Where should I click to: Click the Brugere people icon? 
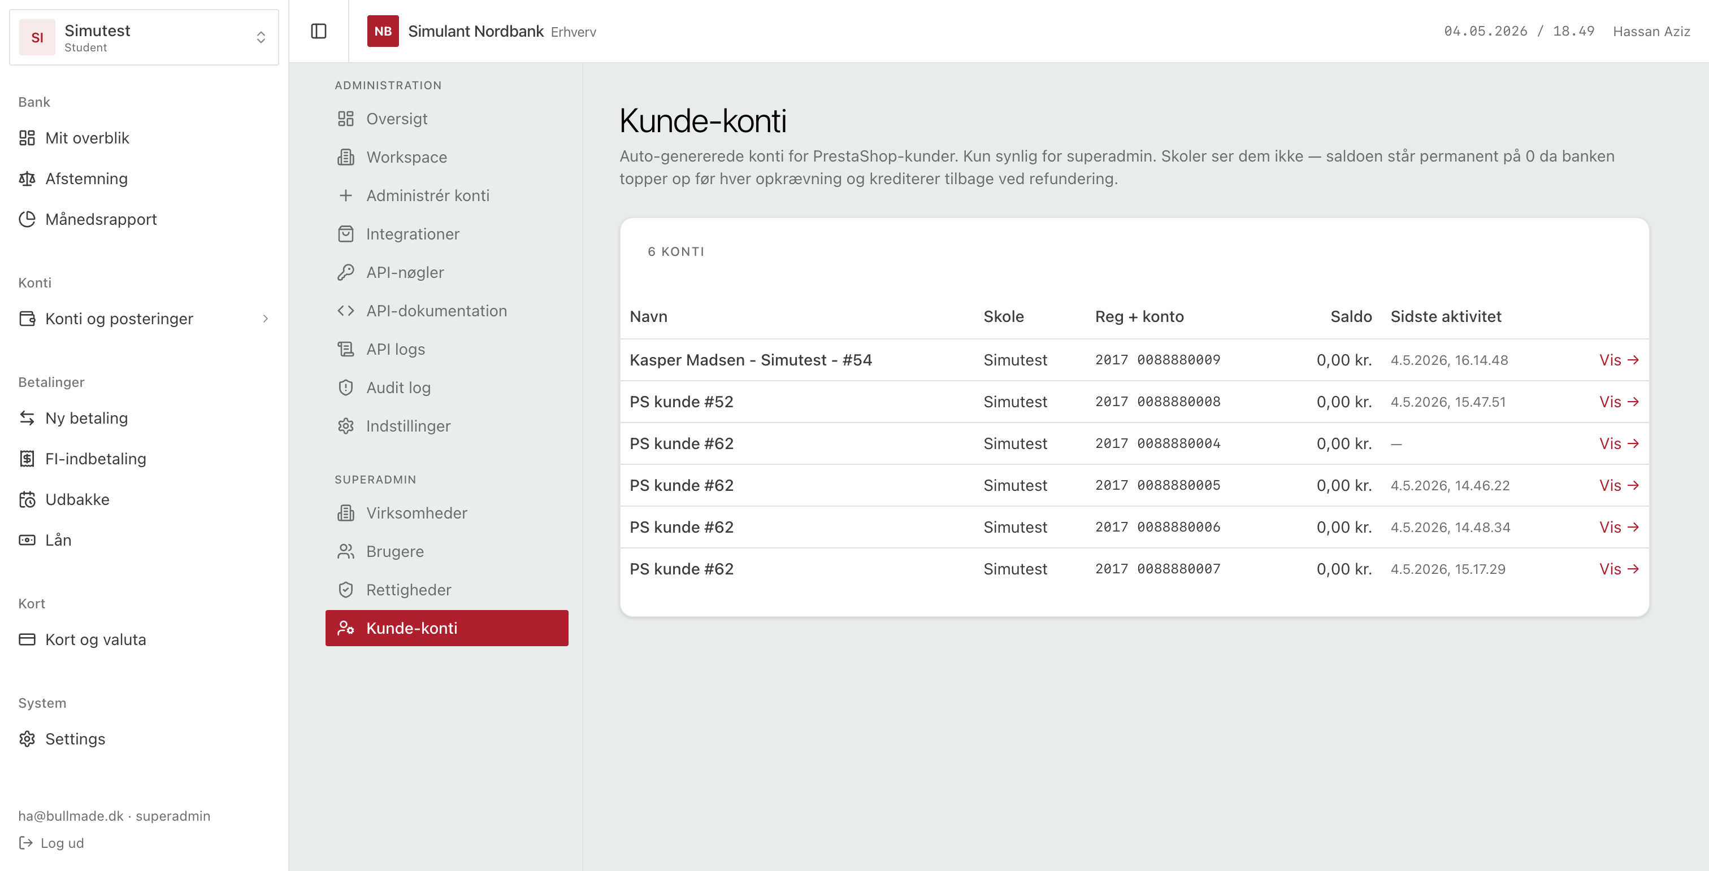(346, 551)
